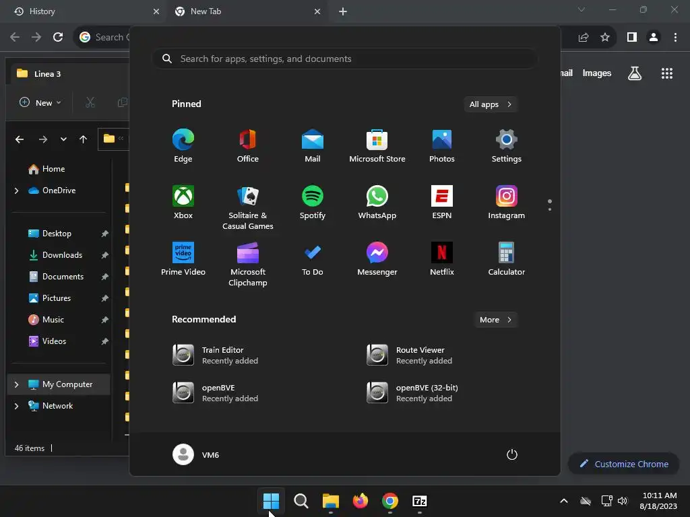Image resolution: width=690 pixels, height=517 pixels.
Task: Go up one folder level in File Explorer
Action: (83, 139)
